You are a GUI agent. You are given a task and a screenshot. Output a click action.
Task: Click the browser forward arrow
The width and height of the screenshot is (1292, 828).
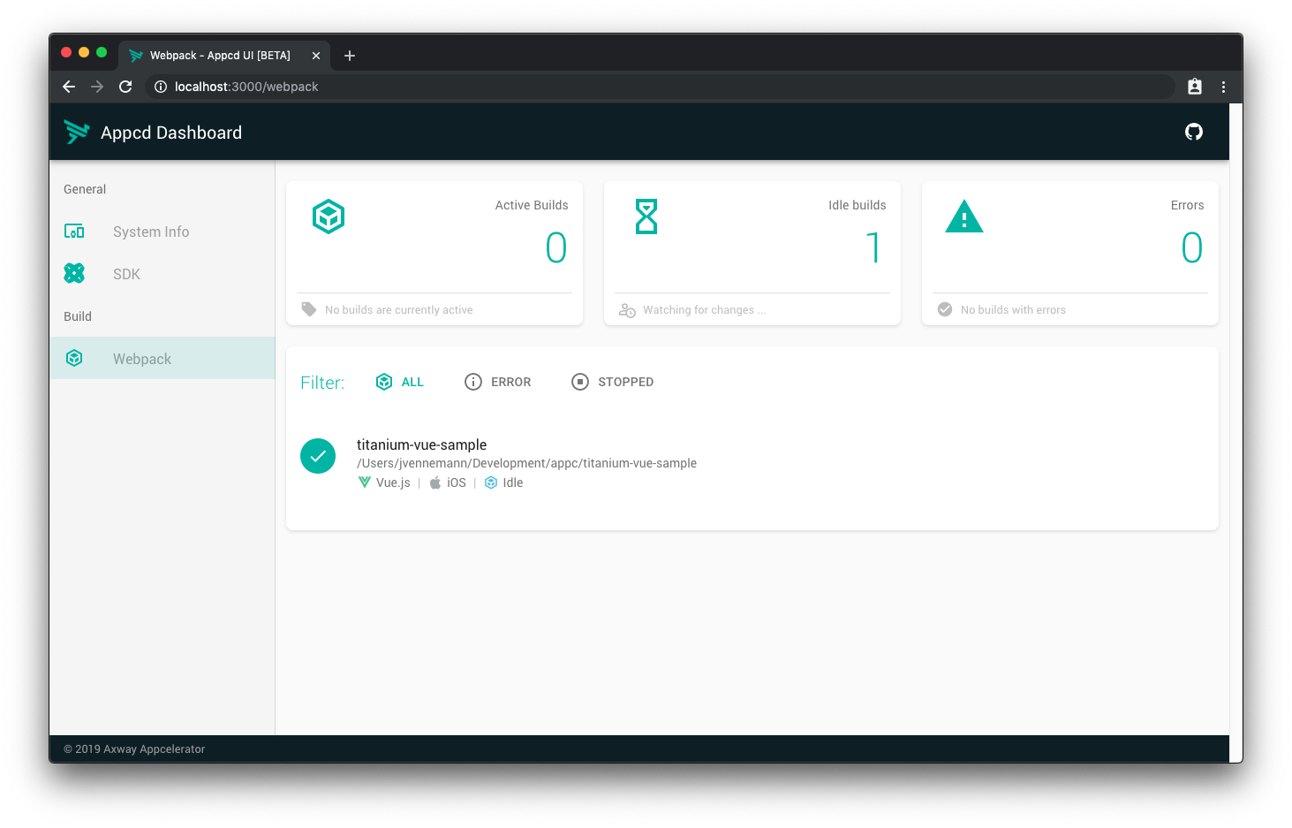[97, 87]
